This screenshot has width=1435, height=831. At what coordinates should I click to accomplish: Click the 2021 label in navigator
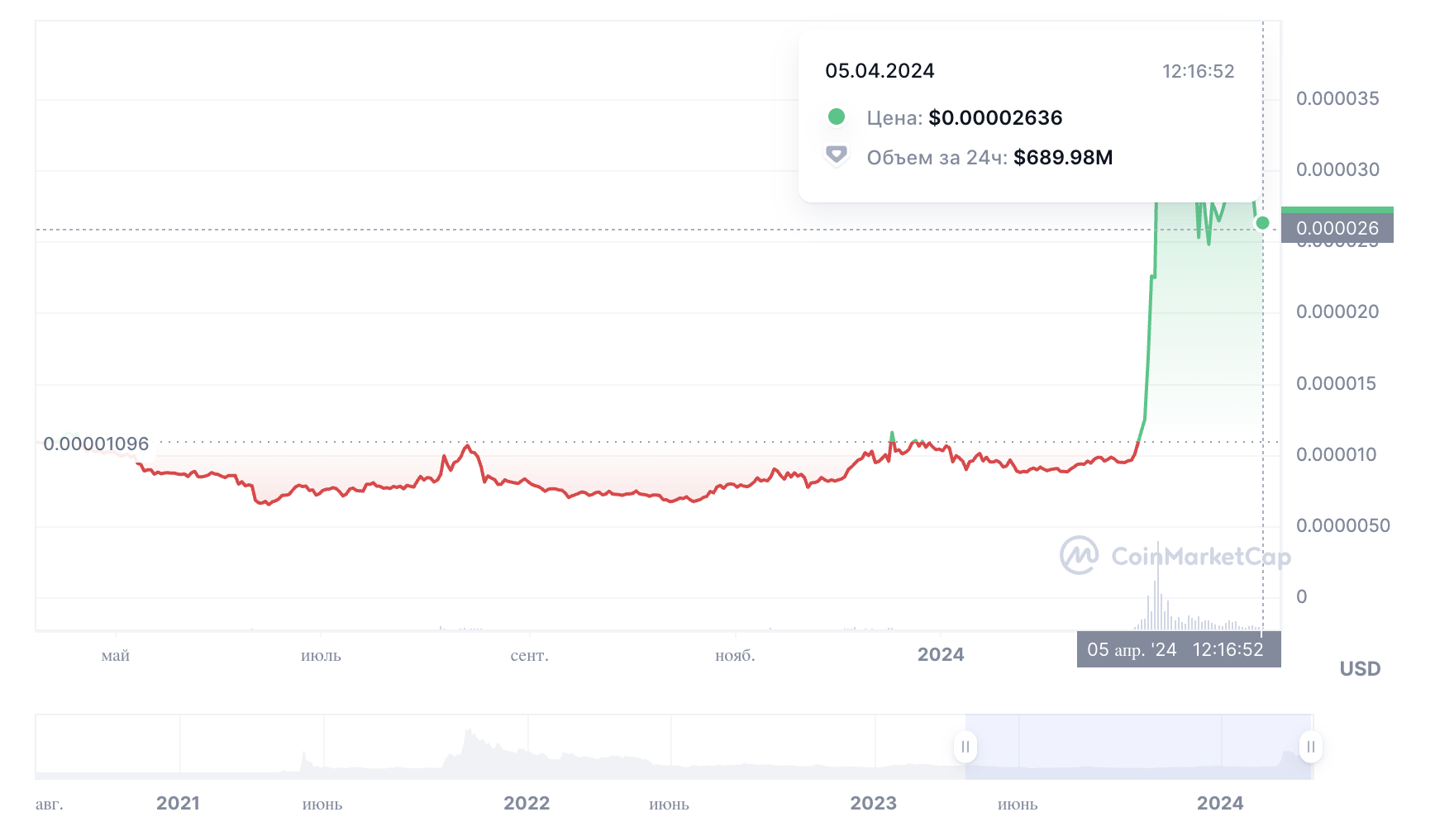point(178,803)
